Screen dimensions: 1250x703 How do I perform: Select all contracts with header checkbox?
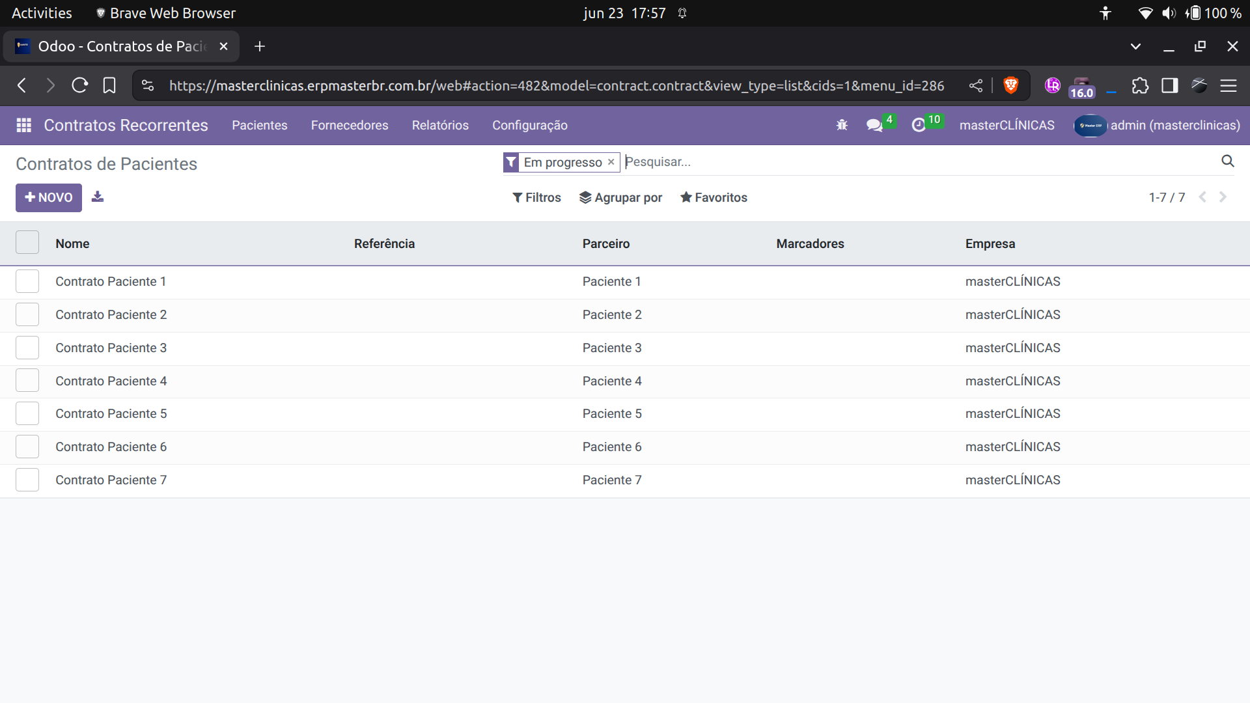click(x=27, y=243)
